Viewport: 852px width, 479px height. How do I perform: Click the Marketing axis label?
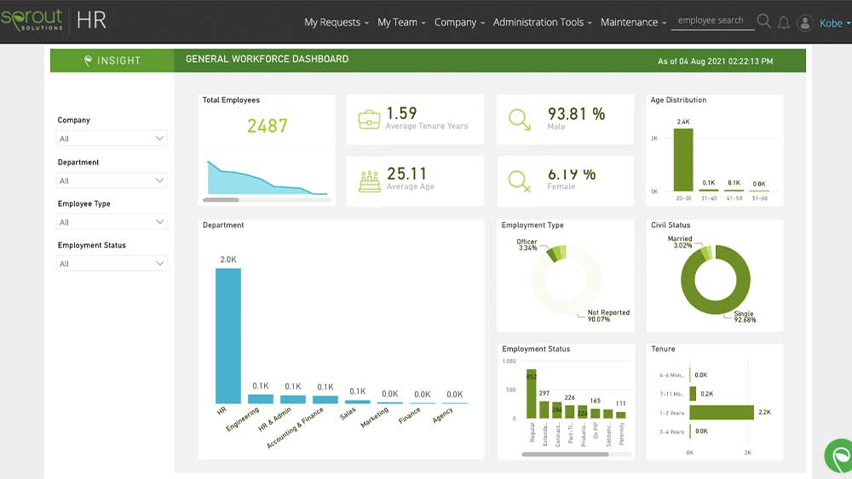pyautogui.click(x=375, y=417)
